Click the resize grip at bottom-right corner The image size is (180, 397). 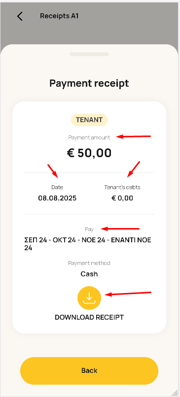click(175, 393)
